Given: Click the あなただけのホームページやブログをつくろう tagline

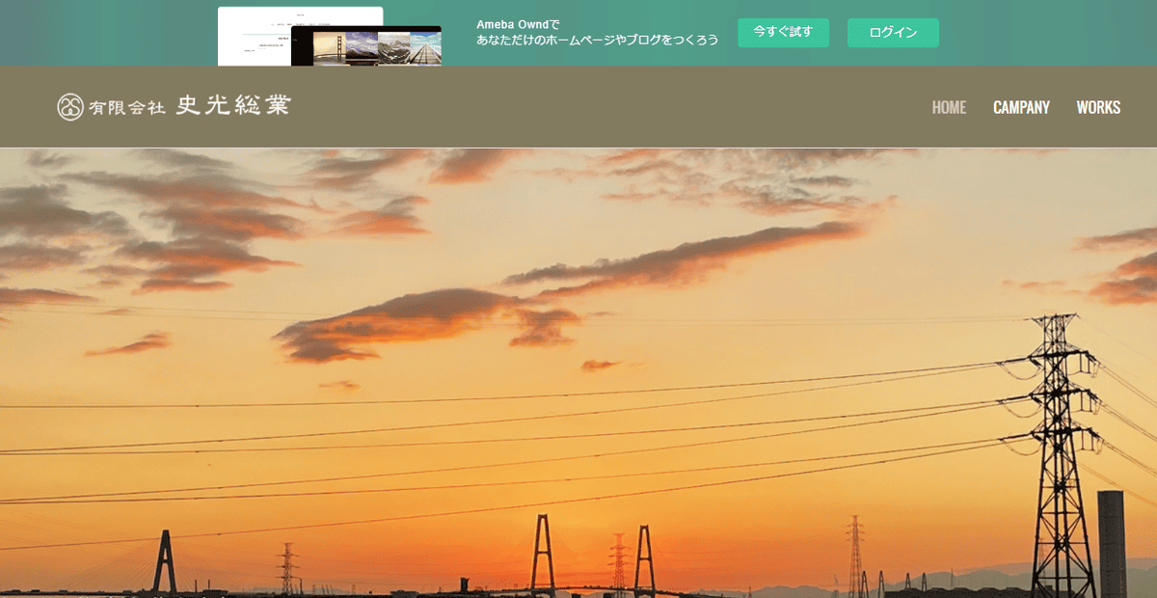Looking at the screenshot, I should [598, 42].
